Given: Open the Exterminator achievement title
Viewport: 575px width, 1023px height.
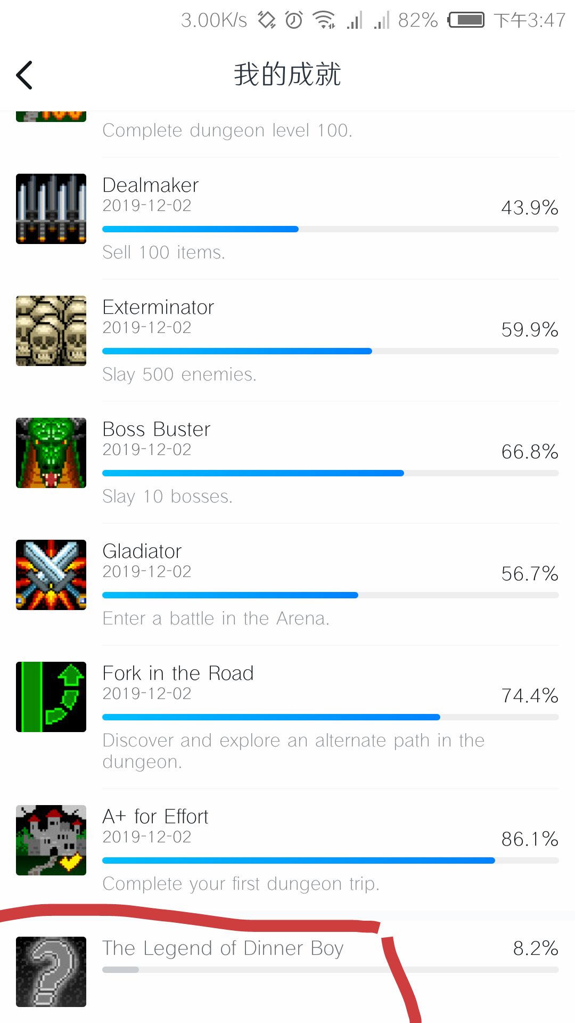Looking at the screenshot, I should click(158, 307).
